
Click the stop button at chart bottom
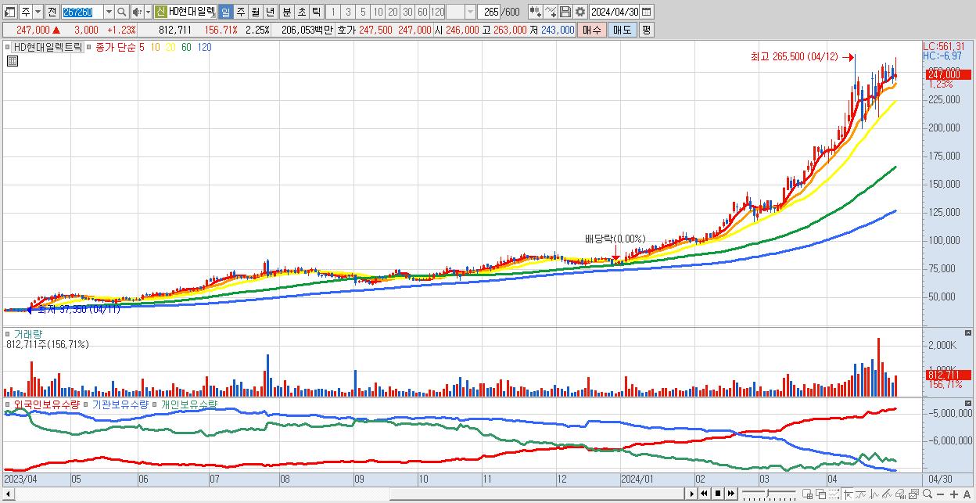[x=717, y=494]
